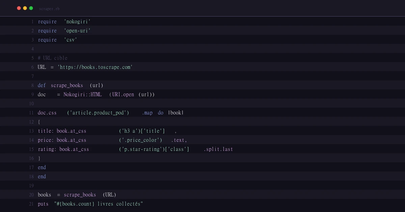Click the green maximize window dot
The image size is (405, 212).
(31, 8)
